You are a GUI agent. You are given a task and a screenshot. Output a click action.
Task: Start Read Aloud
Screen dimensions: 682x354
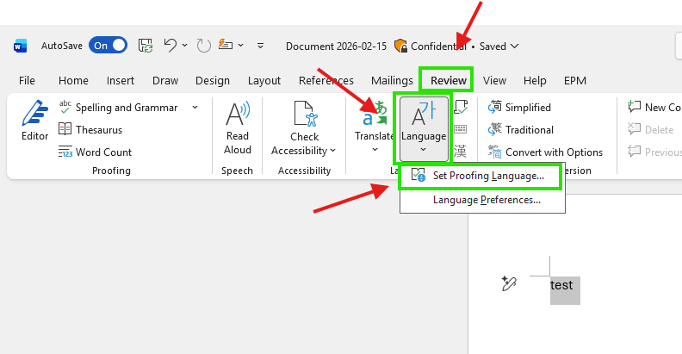click(238, 127)
